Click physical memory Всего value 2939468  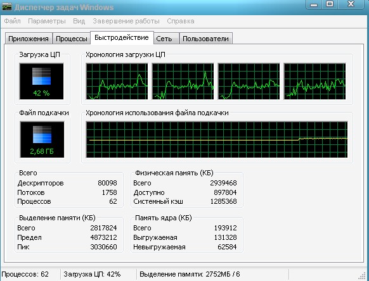coord(223,183)
